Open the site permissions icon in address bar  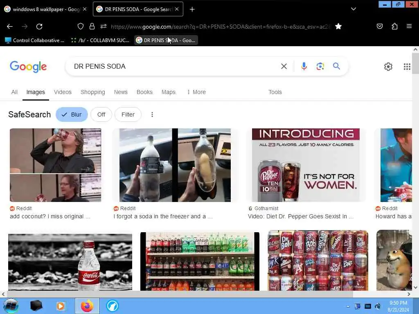coord(104,26)
